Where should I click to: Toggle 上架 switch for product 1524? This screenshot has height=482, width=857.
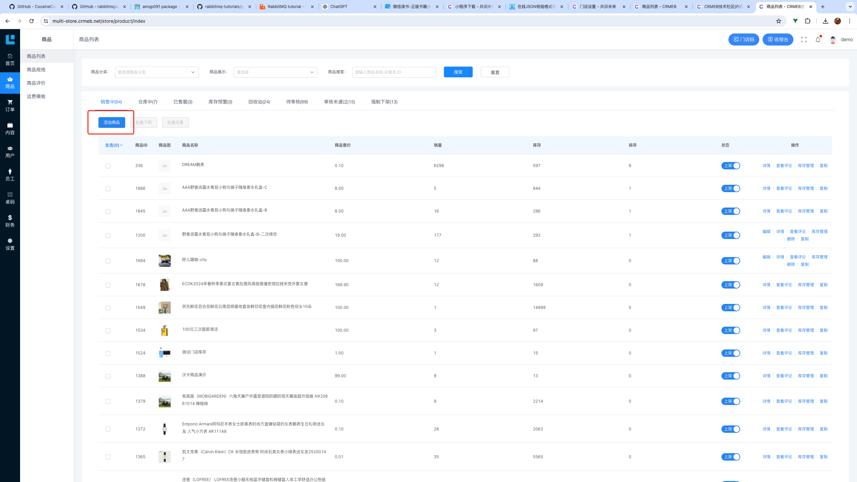pyautogui.click(x=730, y=353)
